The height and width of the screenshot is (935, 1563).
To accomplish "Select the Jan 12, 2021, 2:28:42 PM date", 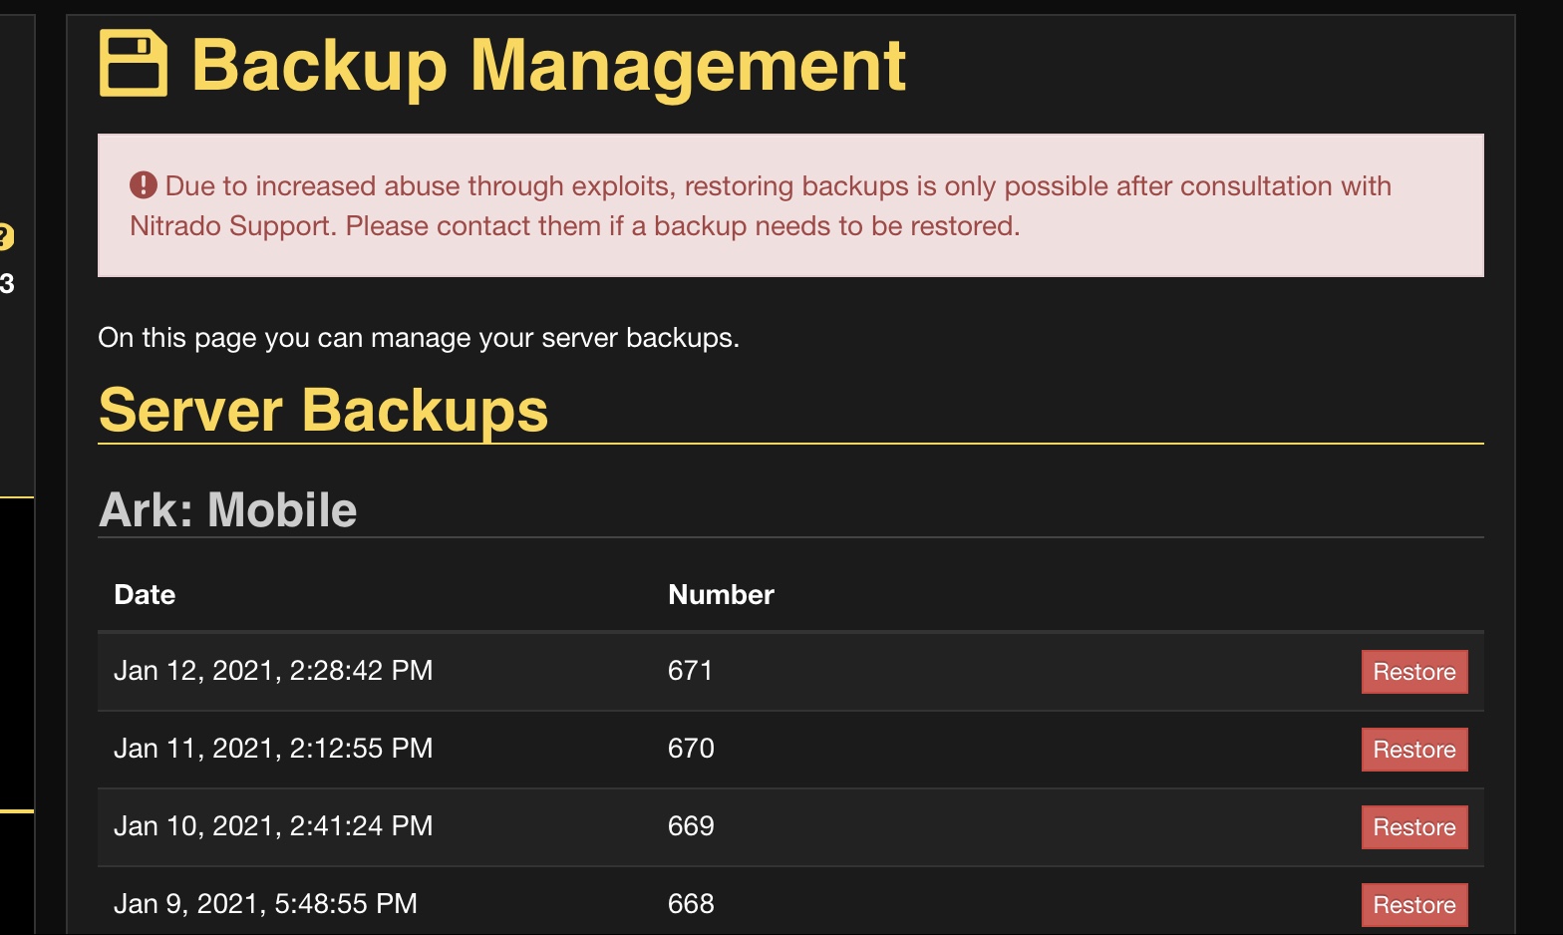I will pyautogui.click(x=273, y=671).
